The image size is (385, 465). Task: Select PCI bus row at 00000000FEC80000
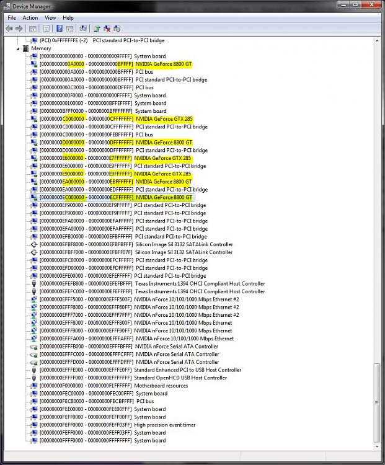click(97, 402)
